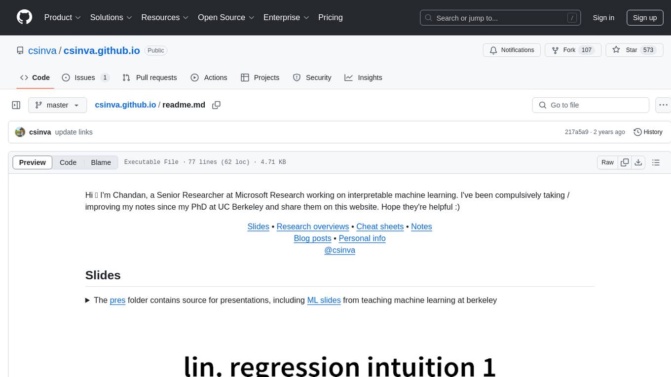Viewport: 671px width, 377px height.
Task: Open the Insights tab
Action: (x=363, y=77)
